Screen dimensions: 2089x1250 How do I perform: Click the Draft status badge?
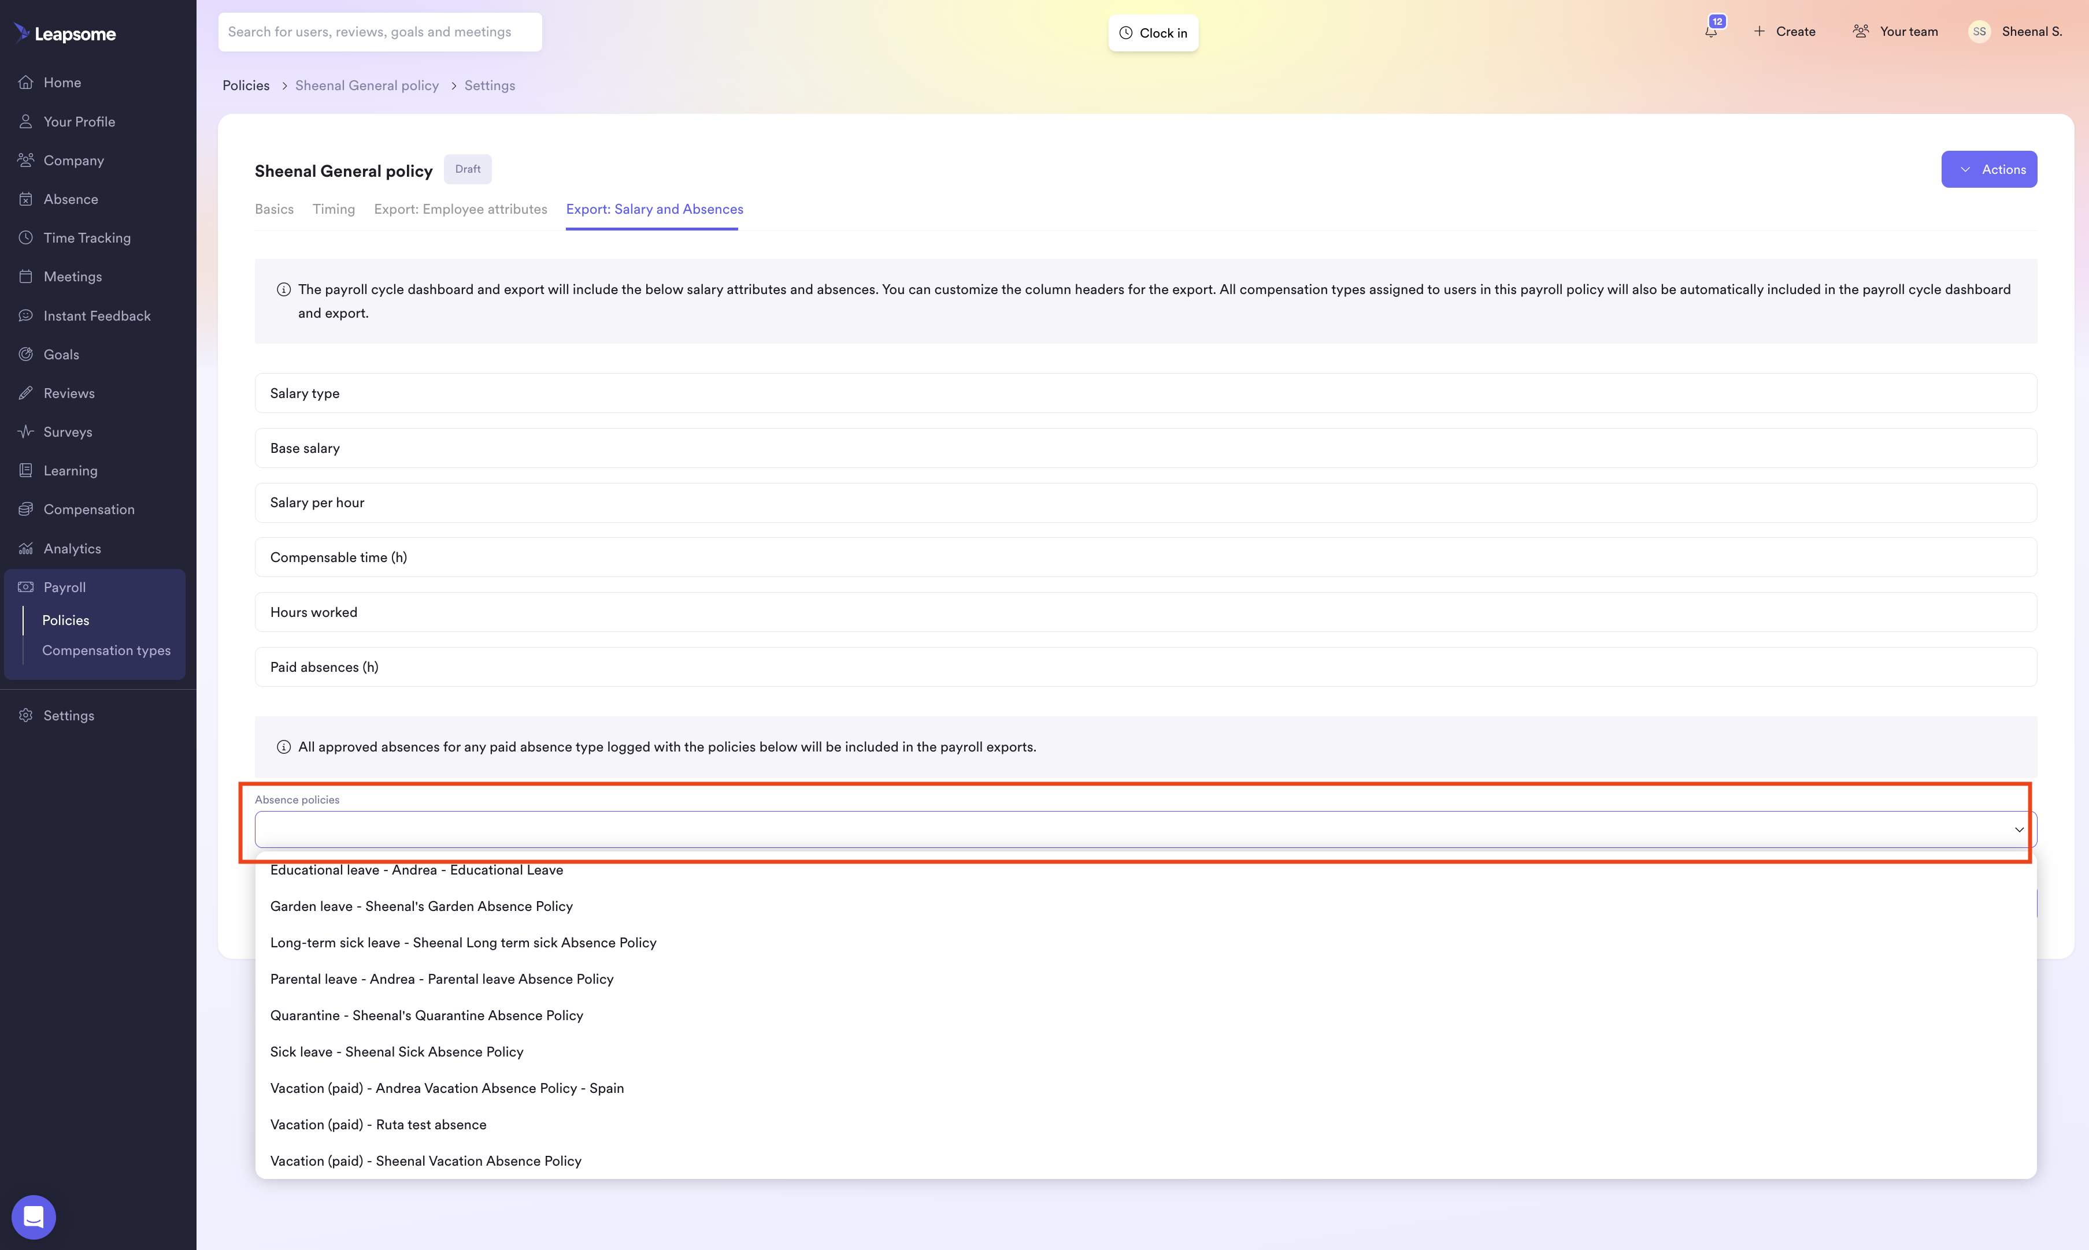[468, 169]
